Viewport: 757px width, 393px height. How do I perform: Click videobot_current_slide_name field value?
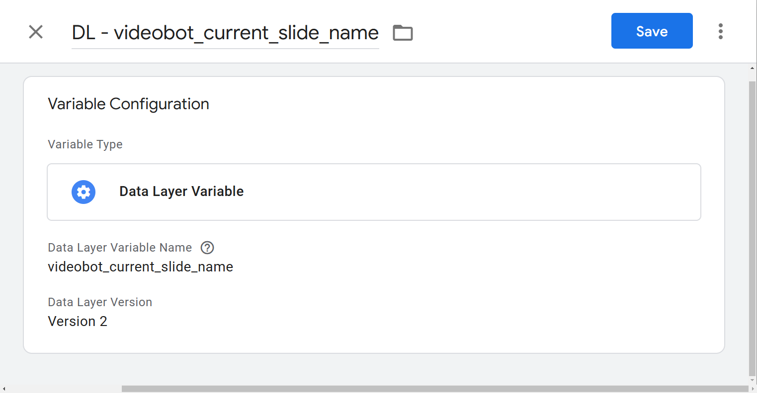tap(140, 266)
